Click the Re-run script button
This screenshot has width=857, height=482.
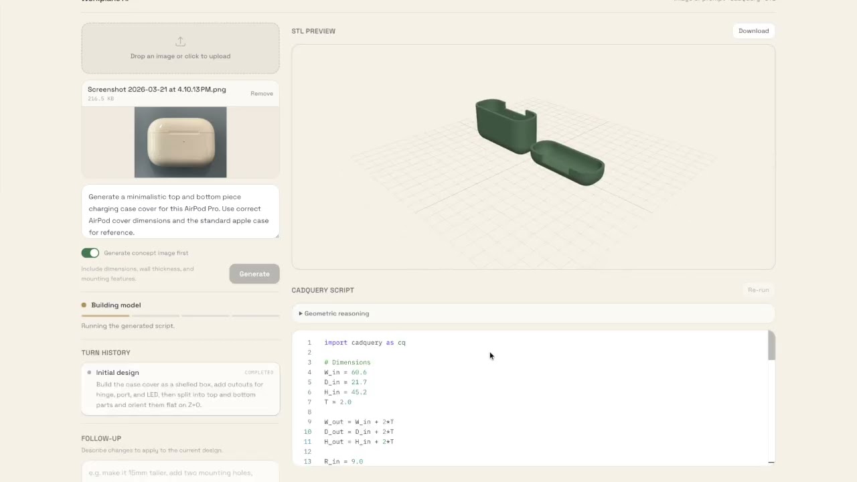(x=758, y=290)
